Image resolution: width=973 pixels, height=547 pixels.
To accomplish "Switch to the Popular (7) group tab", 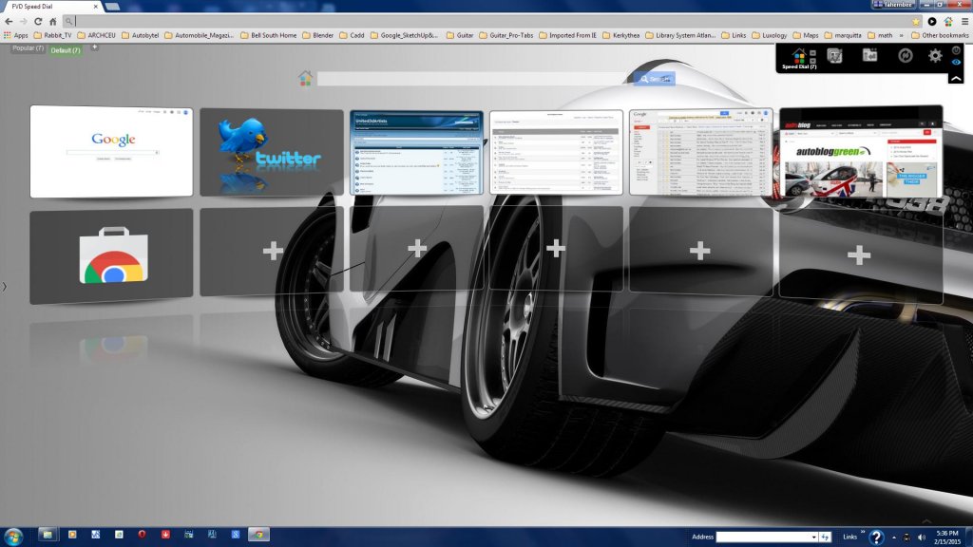I will point(28,48).
